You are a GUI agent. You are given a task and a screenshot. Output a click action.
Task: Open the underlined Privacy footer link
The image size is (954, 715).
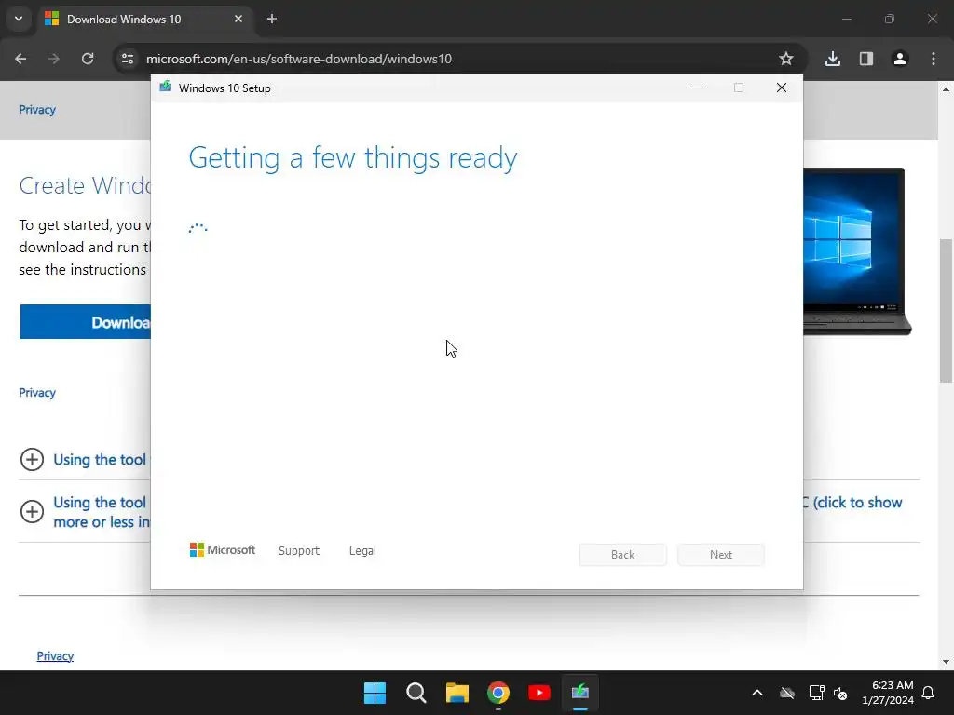click(55, 656)
